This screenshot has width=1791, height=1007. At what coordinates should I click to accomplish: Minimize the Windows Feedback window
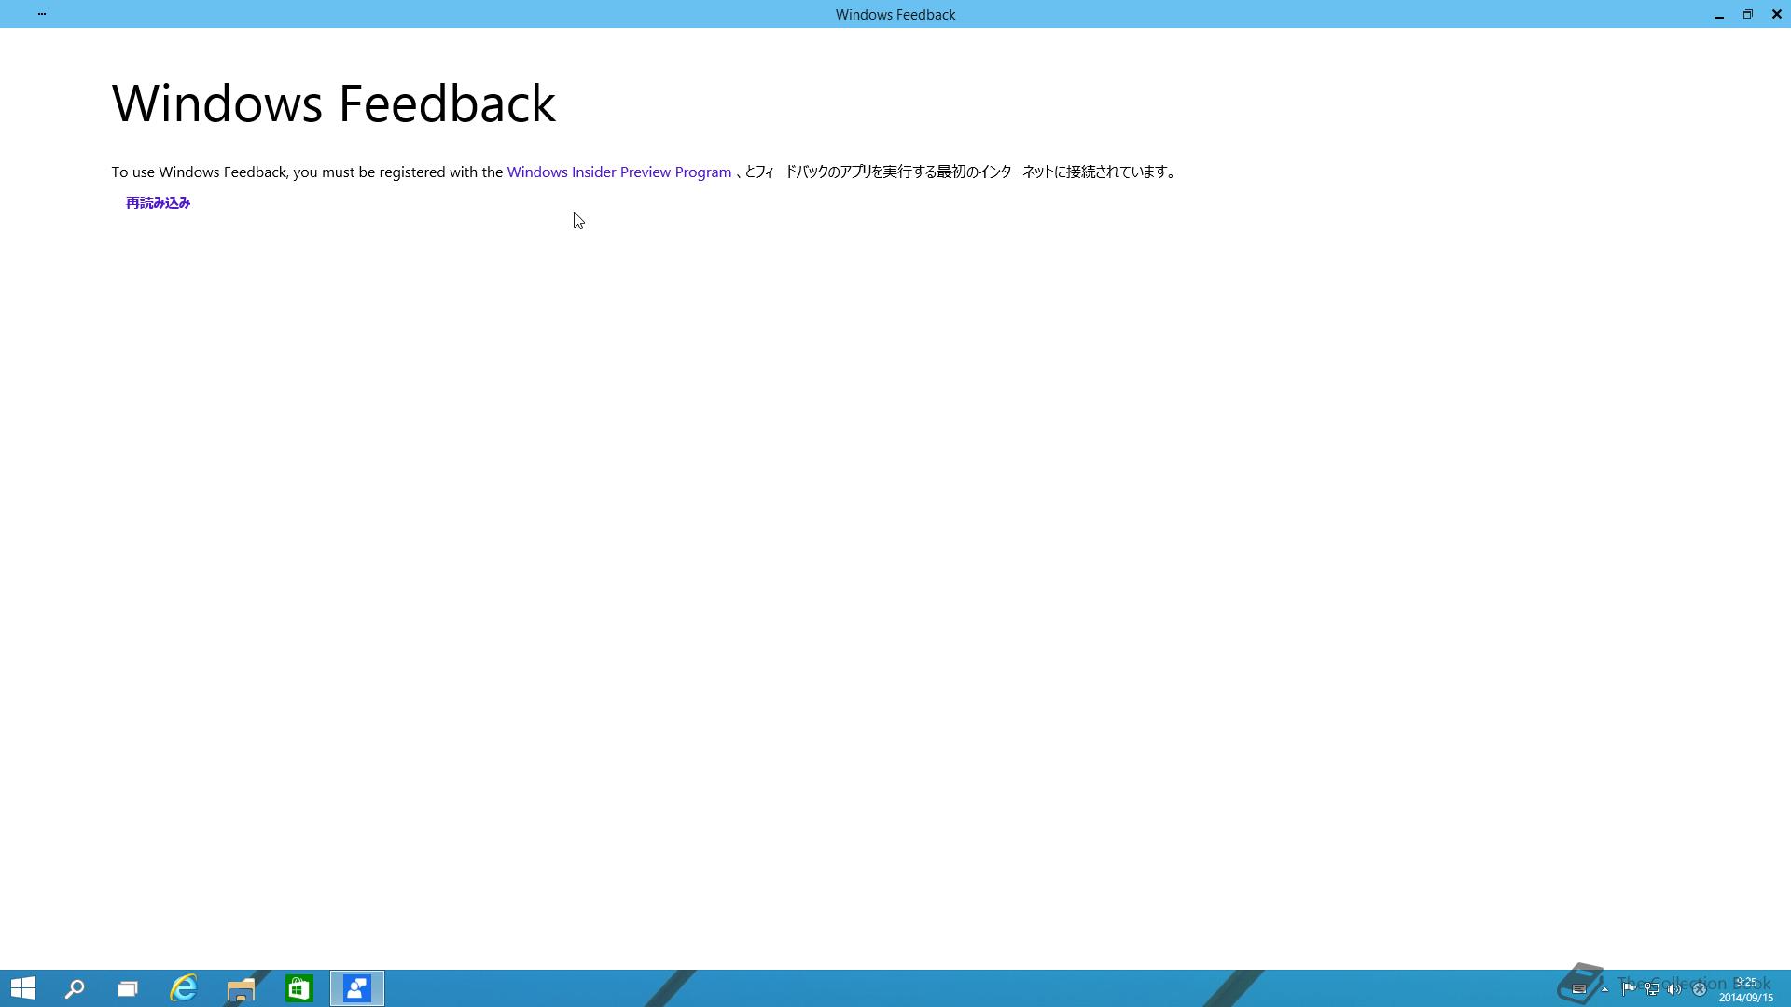pos(1719,14)
